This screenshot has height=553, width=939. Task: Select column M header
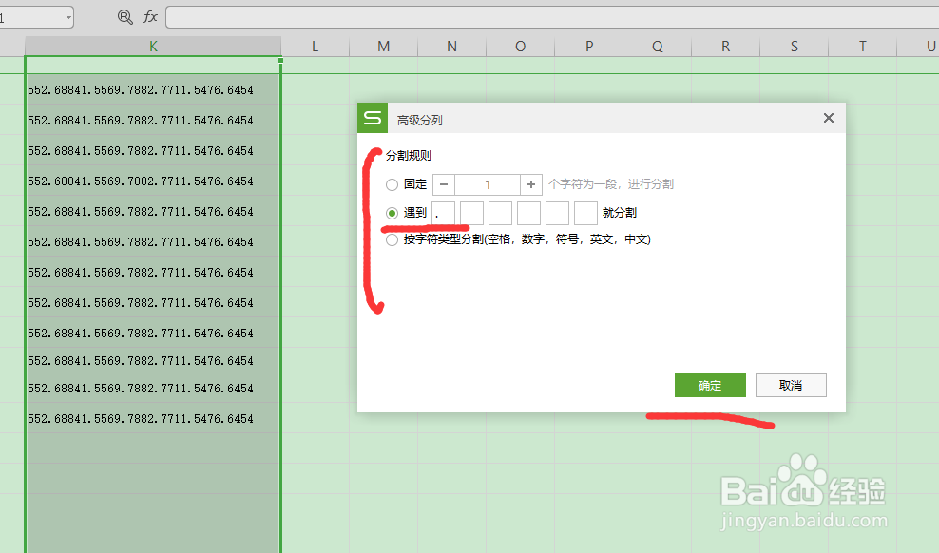tap(383, 46)
